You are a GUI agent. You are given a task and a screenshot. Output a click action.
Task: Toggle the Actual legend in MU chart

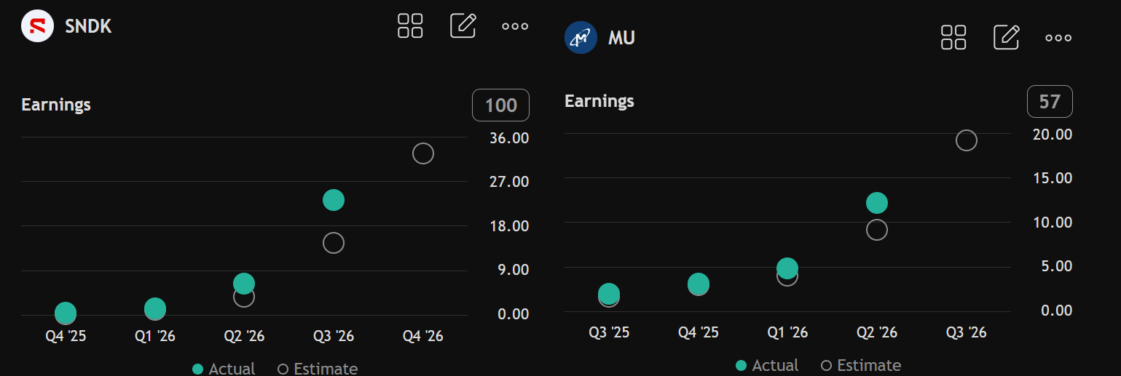pos(767,365)
